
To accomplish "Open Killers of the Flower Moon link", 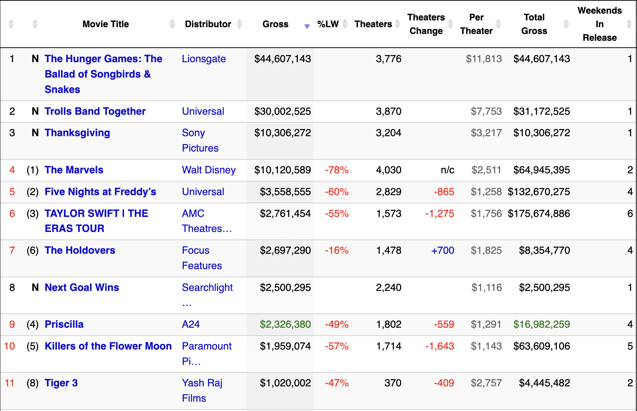I will pyautogui.click(x=108, y=346).
